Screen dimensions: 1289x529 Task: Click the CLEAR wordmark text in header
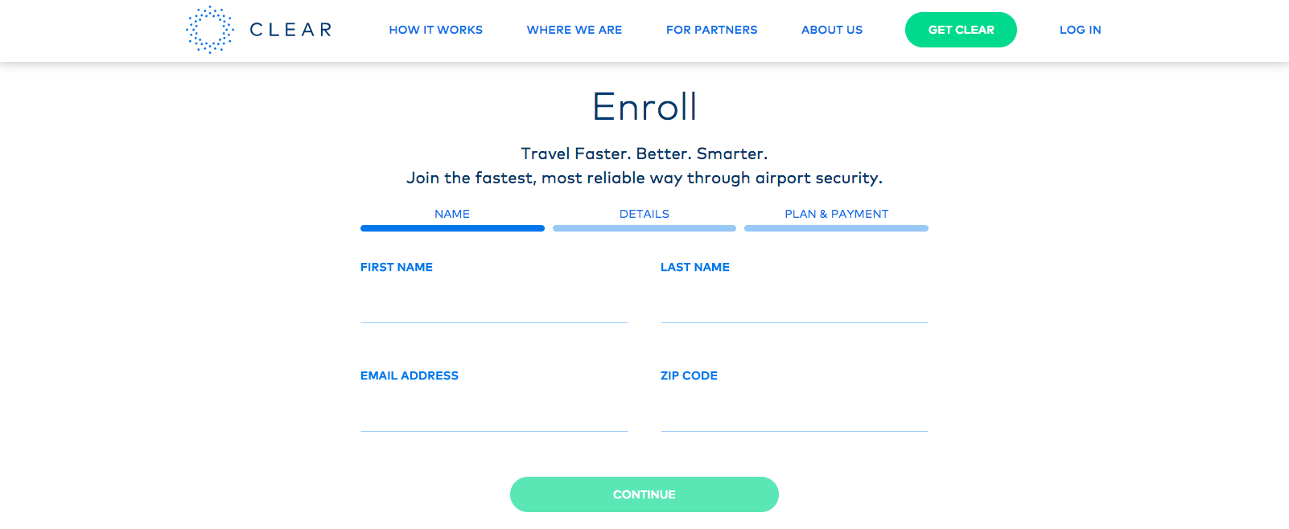click(x=291, y=30)
